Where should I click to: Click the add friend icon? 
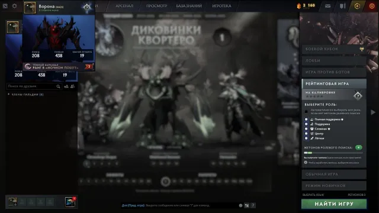pos(66,86)
